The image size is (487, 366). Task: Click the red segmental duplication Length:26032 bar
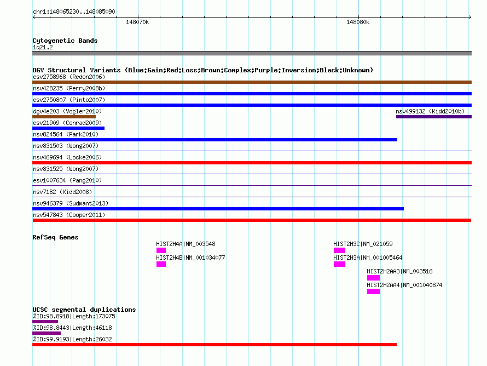(214, 345)
